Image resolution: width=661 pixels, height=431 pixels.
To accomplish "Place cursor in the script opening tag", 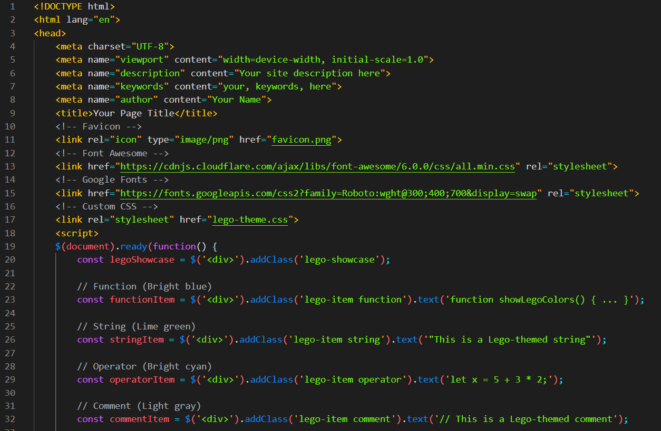I will [x=77, y=233].
